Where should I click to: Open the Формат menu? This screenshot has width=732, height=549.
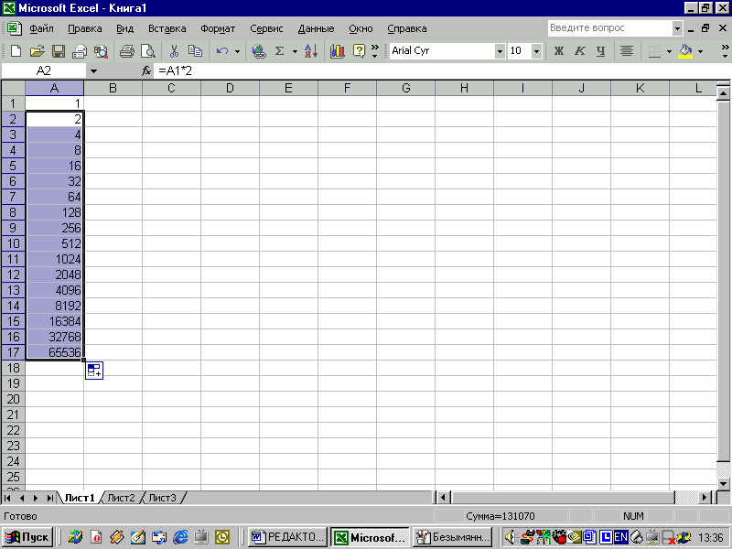(x=218, y=28)
